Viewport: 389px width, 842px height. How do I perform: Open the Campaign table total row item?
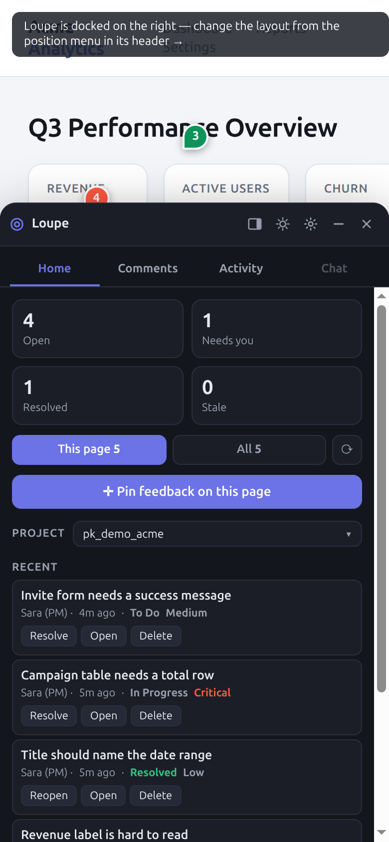[x=104, y=716]
